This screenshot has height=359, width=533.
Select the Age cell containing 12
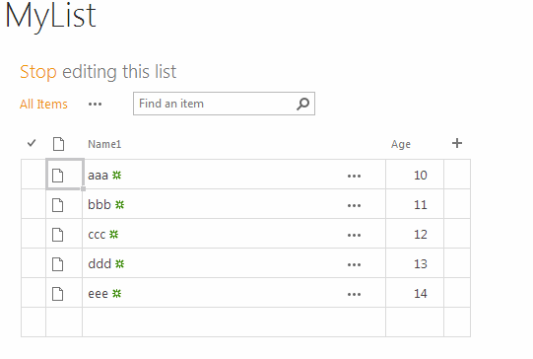(415, 234)
